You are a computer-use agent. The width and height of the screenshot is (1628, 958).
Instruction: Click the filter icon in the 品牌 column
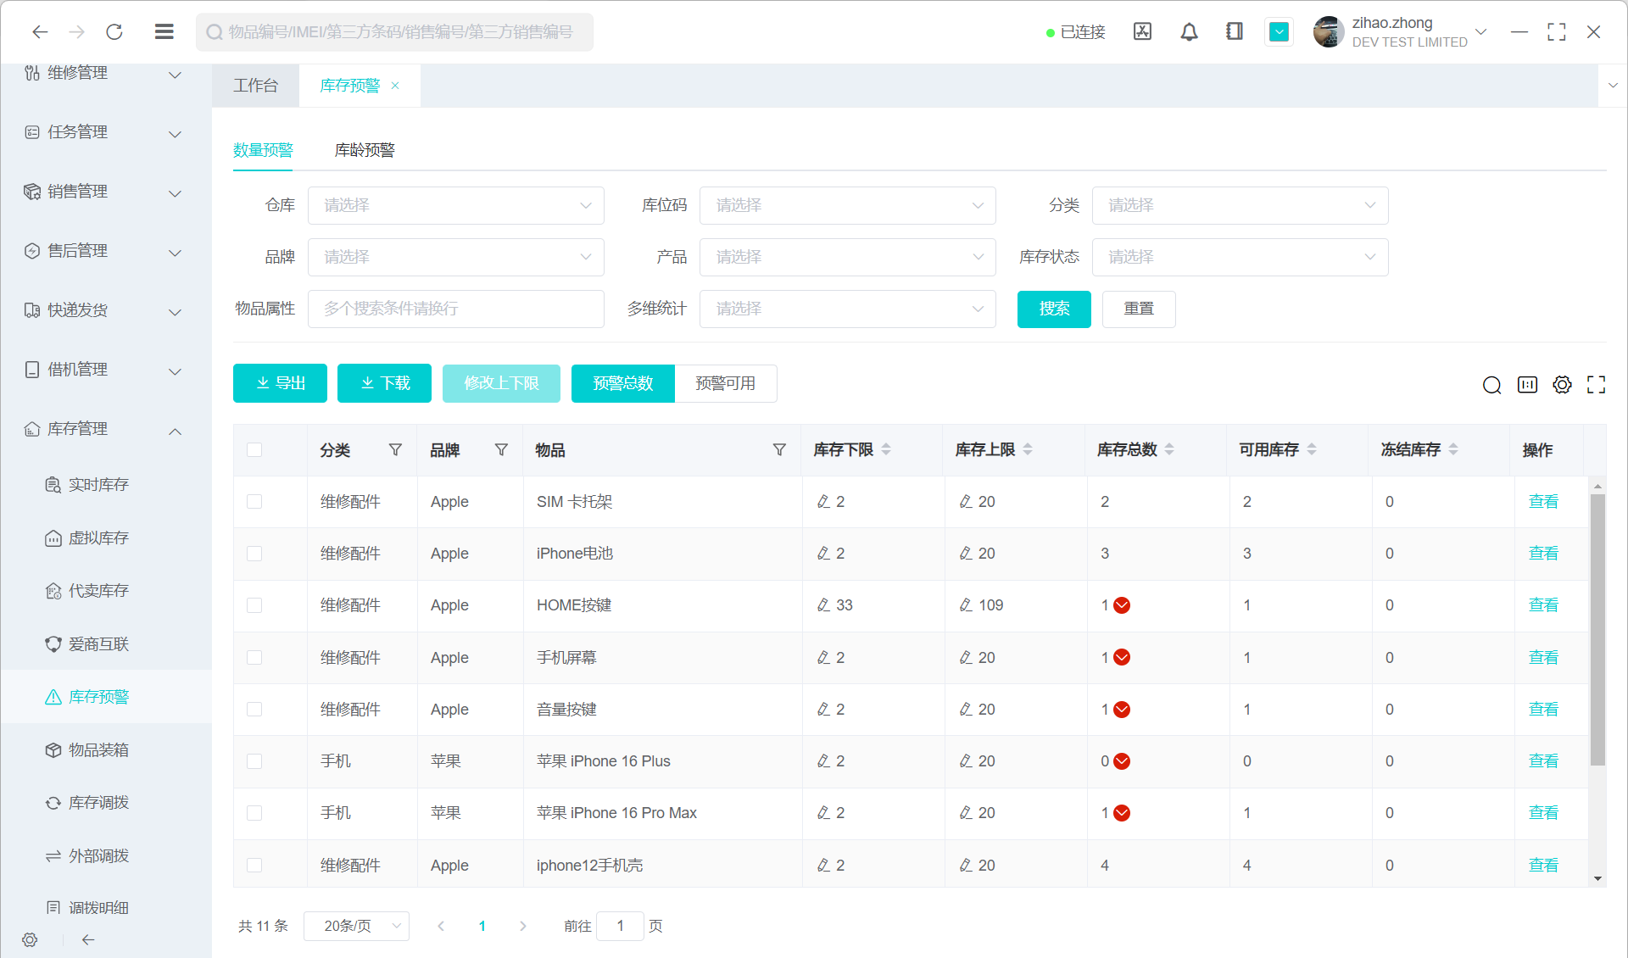point(501,450)
